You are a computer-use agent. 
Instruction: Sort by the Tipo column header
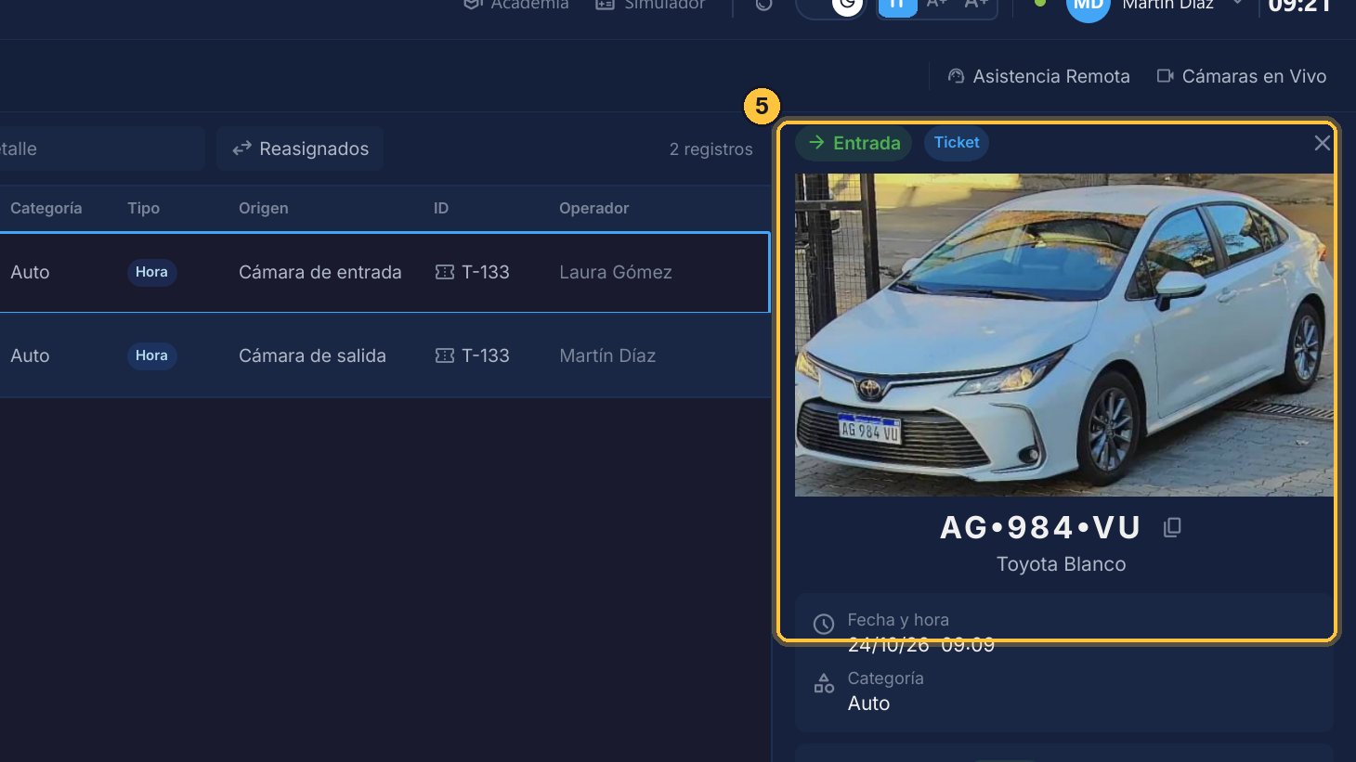[144, 208]
